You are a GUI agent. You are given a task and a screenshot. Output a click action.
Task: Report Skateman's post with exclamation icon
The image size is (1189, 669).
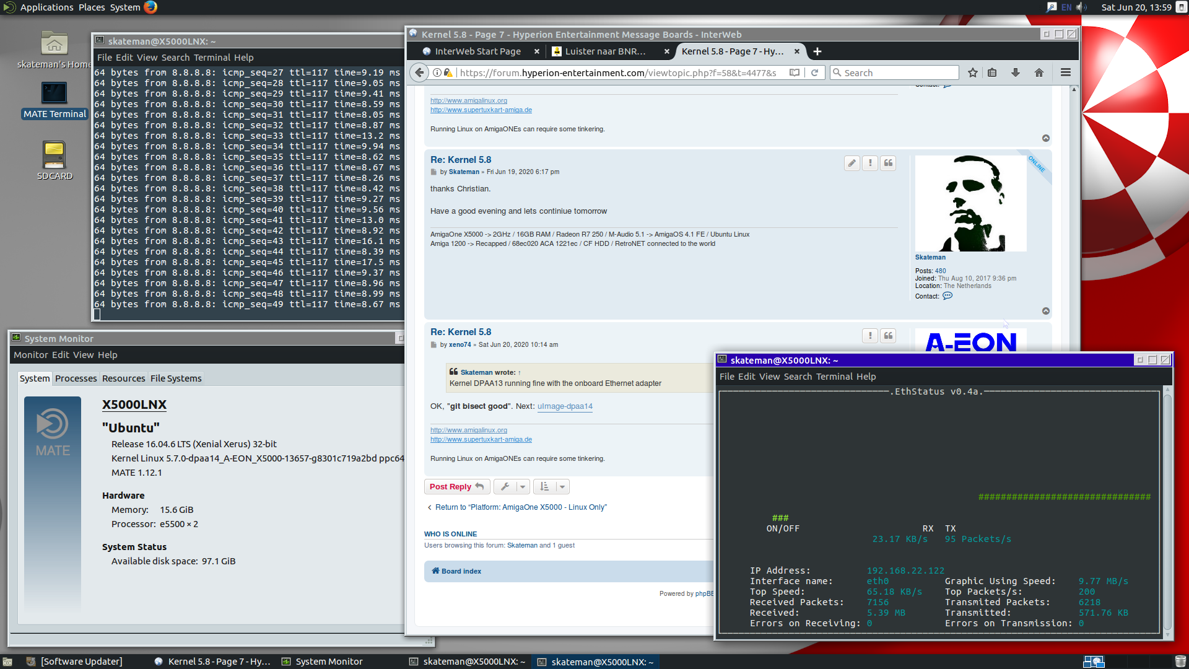pyautogui.click(x=870, y=163)
